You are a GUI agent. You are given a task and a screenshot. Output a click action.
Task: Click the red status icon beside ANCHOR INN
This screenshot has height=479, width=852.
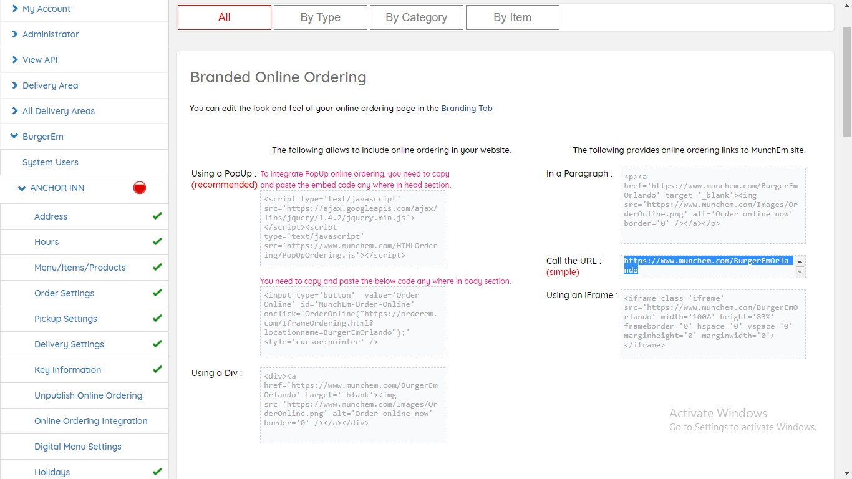(x=140, y=188)
